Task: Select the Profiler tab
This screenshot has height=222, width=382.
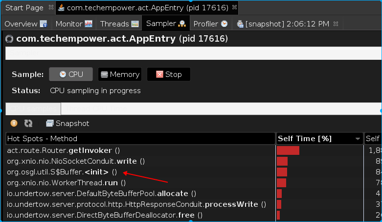Action: (210, 24)
